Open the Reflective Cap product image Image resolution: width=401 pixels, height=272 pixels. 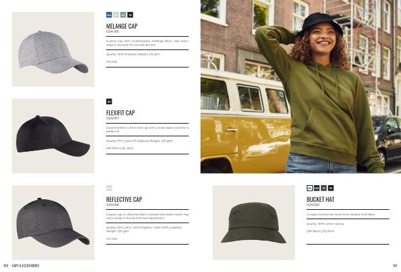(x=53, y=223)
